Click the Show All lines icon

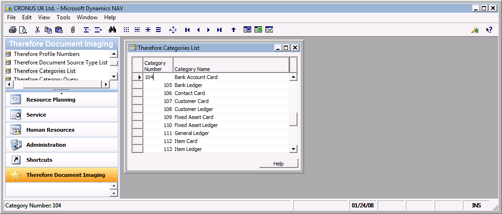tap(158, 30)
